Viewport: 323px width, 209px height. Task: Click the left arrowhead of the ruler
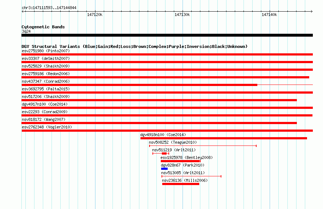point(23,11)
